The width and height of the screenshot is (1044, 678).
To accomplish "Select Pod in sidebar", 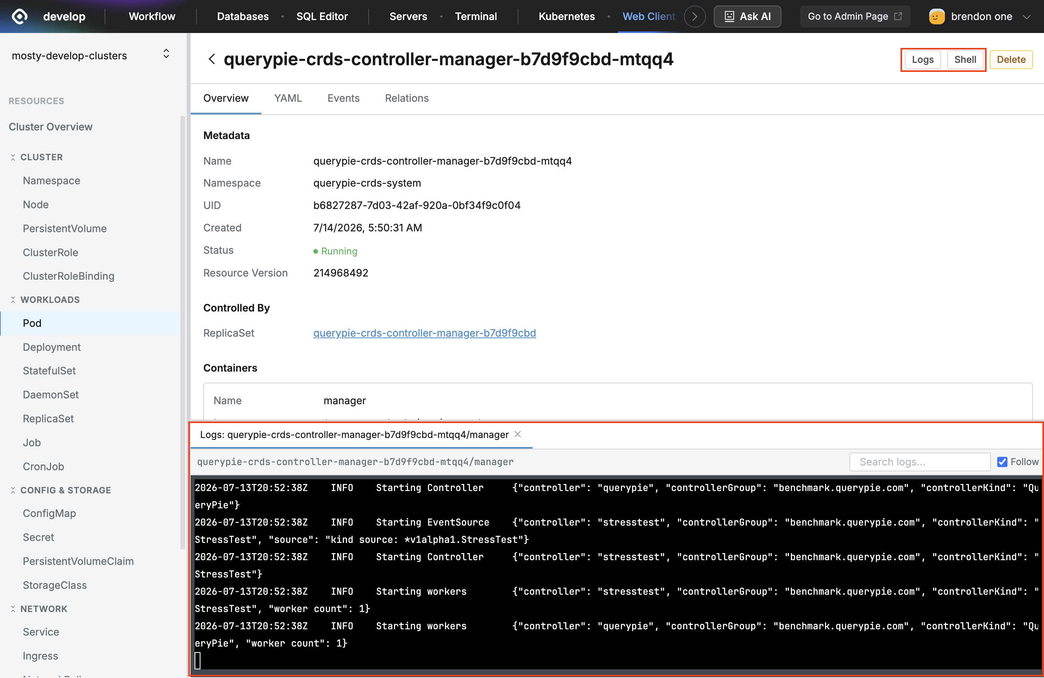I will (x=90, y=323).
